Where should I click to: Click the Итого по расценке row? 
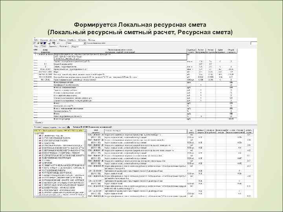[x=135, y=119]
